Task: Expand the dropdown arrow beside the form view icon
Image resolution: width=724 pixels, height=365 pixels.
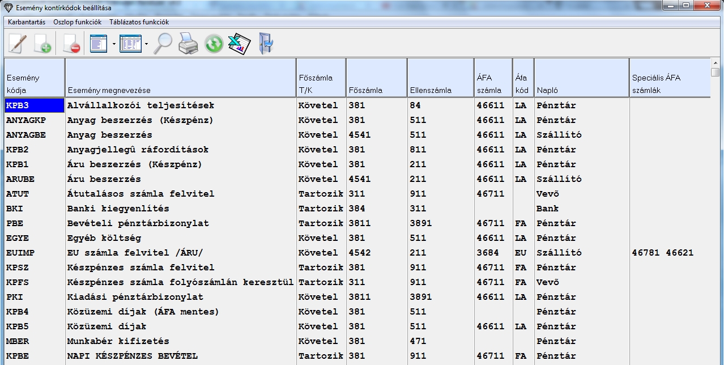Action: (114, 44)
